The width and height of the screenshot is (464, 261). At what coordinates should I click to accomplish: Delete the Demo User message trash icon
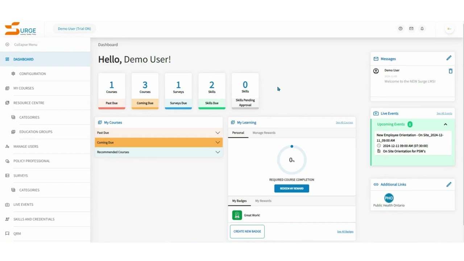coord(451,71)
